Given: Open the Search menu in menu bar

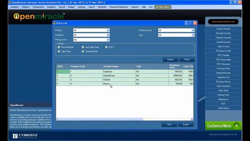Looking at the screenshot, I should point(91,7).
